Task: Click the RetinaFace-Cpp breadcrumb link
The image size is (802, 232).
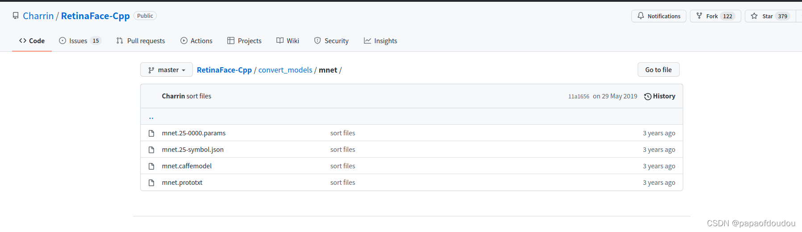Action: click(x=224, y=70)
